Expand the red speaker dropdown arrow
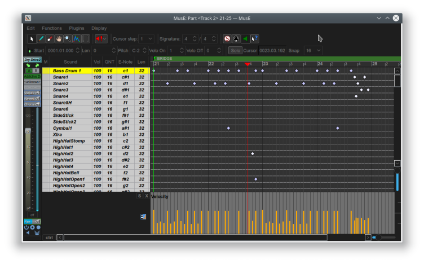The height and width of the screenshot is (264, 424). 105,39
